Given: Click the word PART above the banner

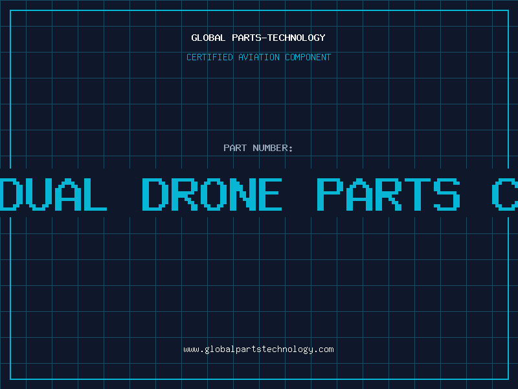Looking at the screenshot, I should pyautogui.click(x=235, y=148).
